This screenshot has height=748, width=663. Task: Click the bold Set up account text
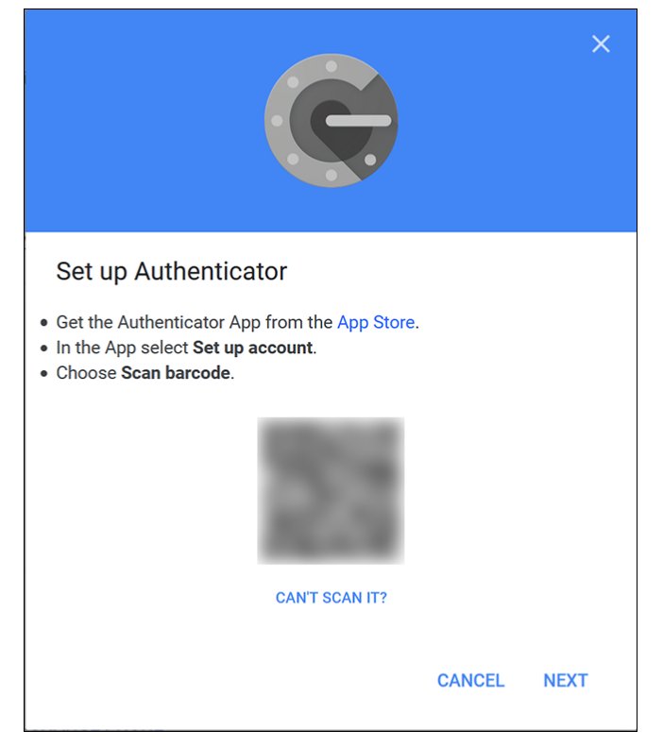(x=253, y=348)
